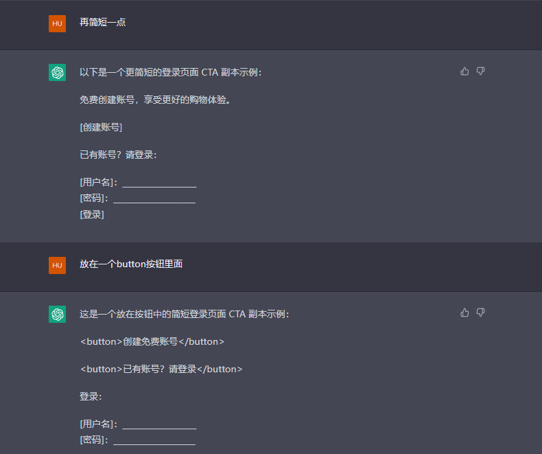Click the [用户名] blank line under 已有账号?请登录:
The height and width of the screenshot is (454, 542).
(x=139, y=182)
